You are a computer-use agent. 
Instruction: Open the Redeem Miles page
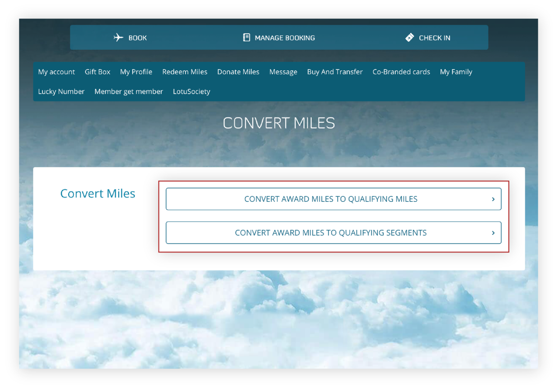click(x=185, y=72)
